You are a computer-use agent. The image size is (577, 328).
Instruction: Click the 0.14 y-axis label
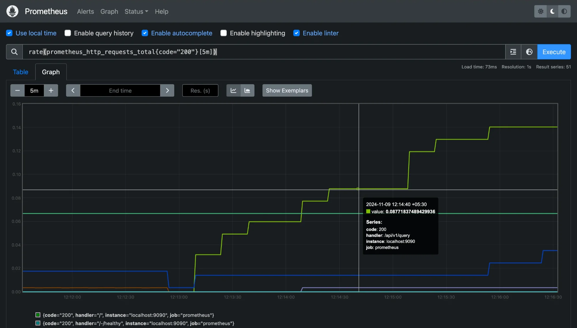point(16,128)
